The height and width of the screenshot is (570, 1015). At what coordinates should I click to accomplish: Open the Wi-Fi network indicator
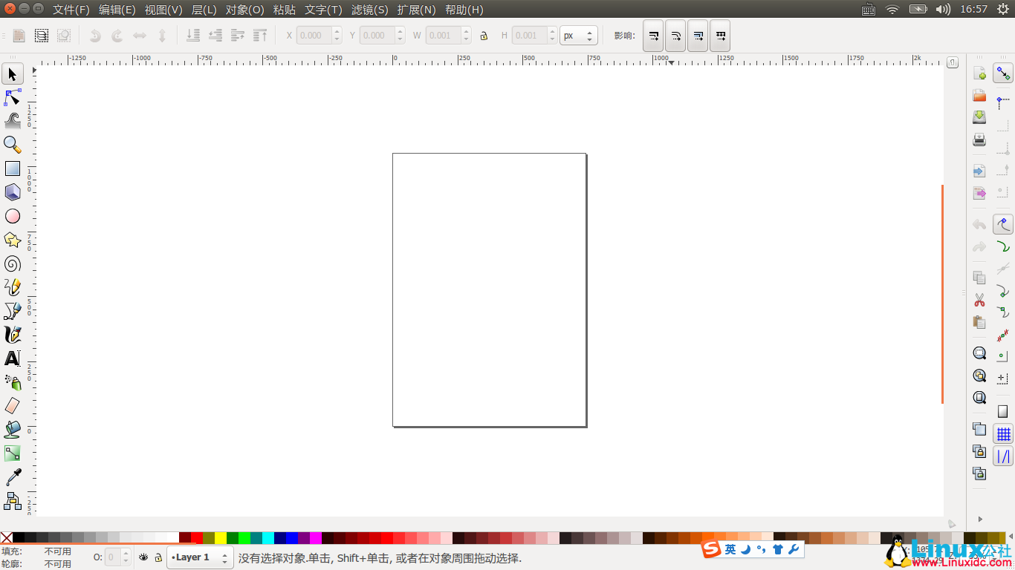(x=892, y=10)
